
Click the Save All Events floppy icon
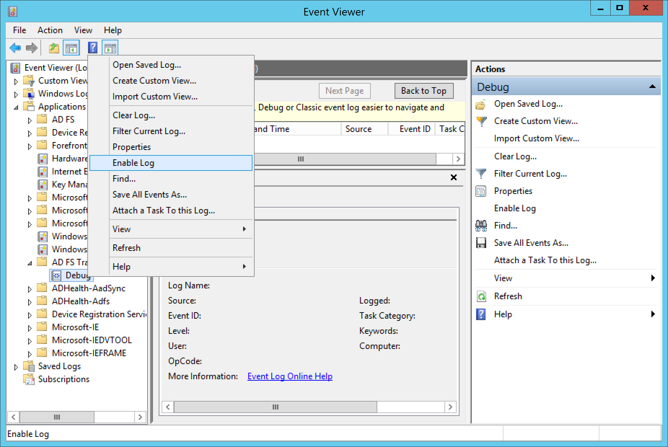click(481, 243)
